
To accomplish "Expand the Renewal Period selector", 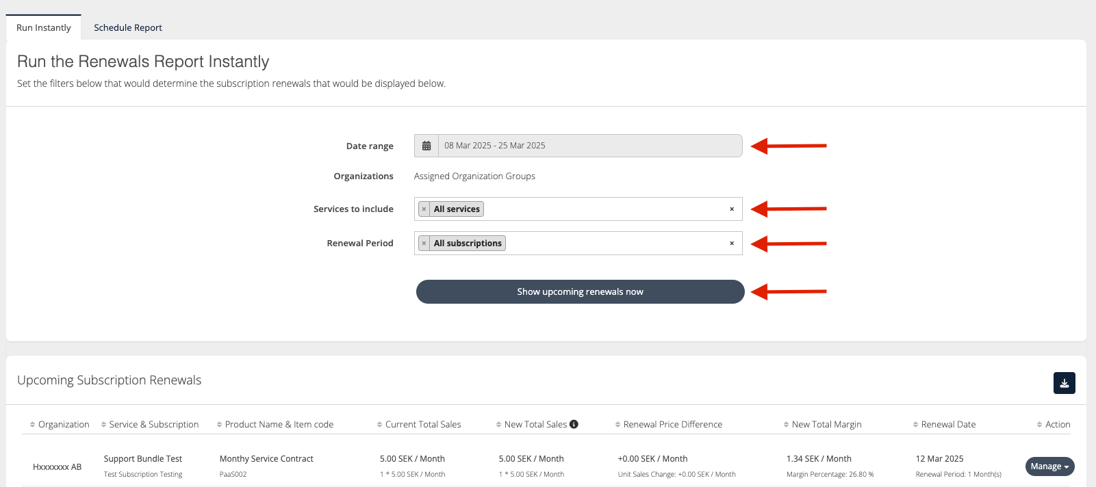I will point(616,243).
